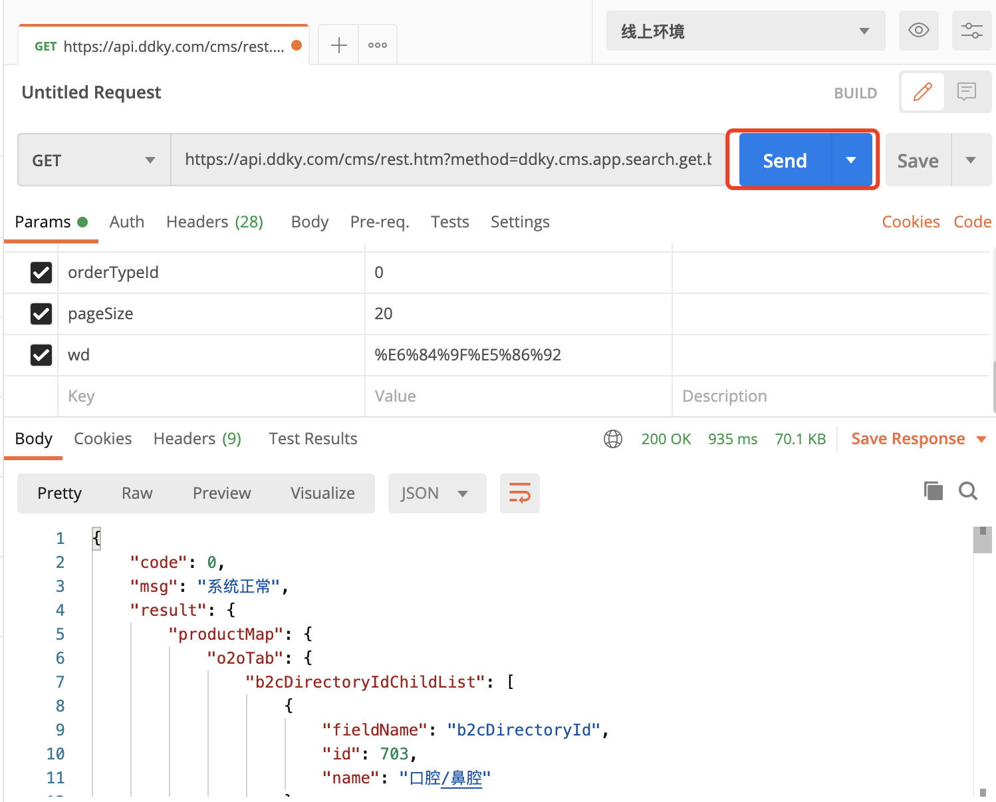Screen dimensions: 996x802
Task: Click the wd value %E6%84%9F%E5%86%92 cell
Action: point(519,355)
